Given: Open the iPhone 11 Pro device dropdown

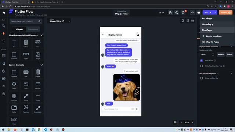Looking at the screenshot, I should [x=59, y=21].
